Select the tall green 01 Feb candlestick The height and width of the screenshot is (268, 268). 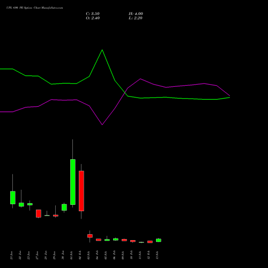pyautogui.click(x=73, y=182)
